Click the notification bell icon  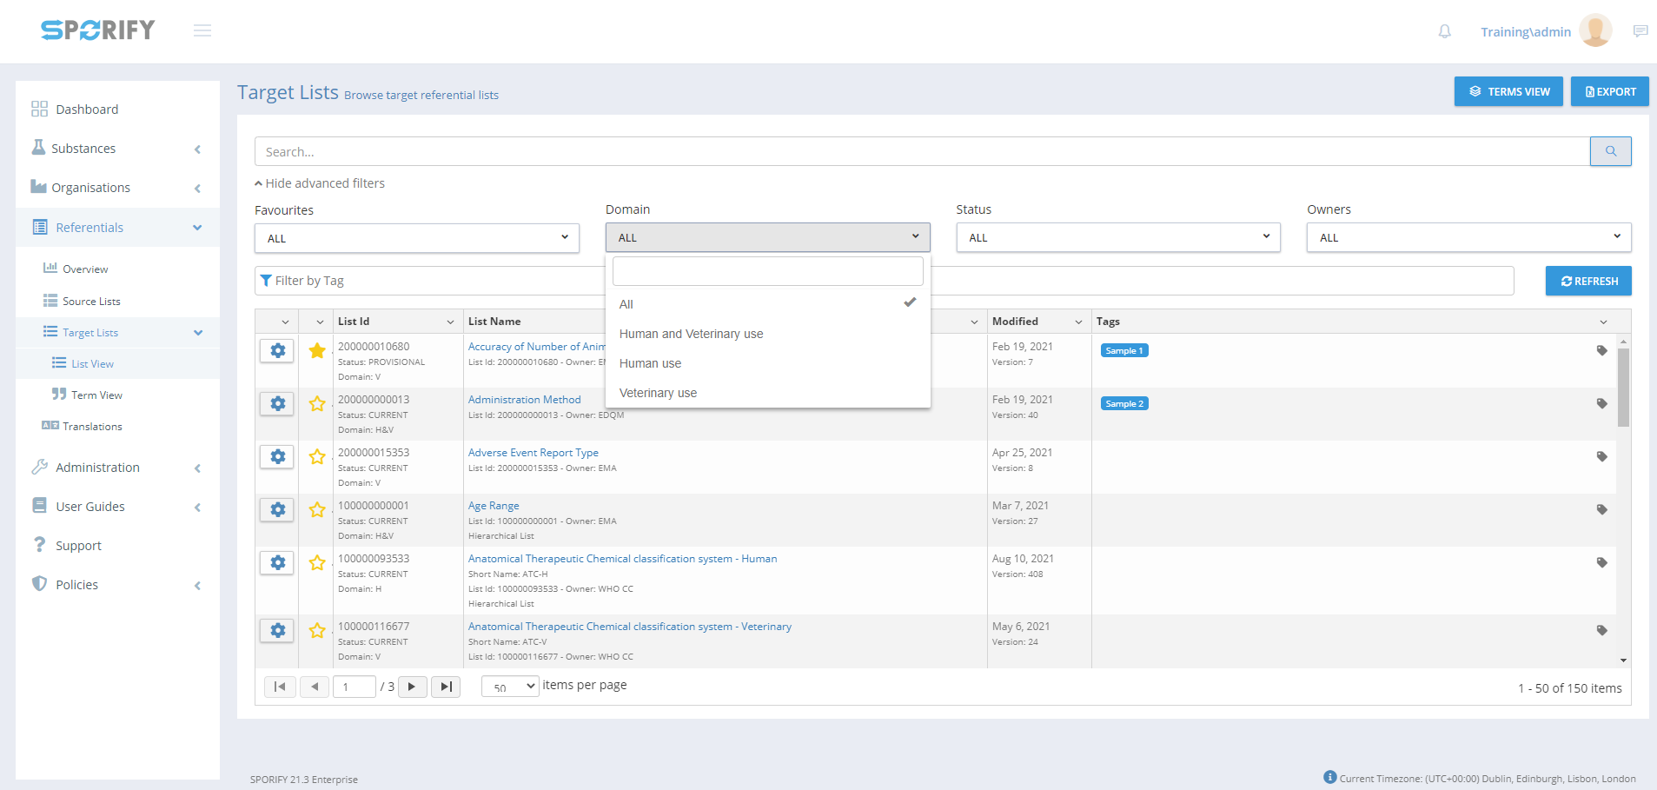[1444, 31]
